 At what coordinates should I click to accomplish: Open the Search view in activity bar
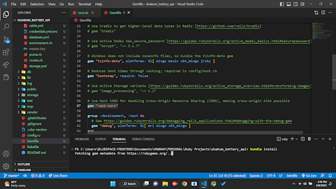(6, 27)
